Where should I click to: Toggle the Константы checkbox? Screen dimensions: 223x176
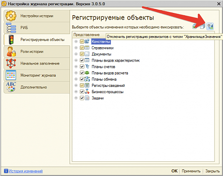[82, 41]
